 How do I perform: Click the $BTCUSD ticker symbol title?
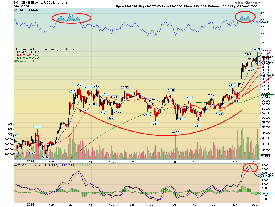coord(22,2)
